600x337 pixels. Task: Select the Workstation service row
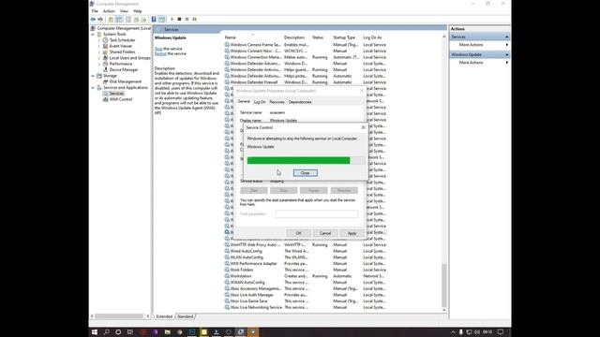click(305, 276)
